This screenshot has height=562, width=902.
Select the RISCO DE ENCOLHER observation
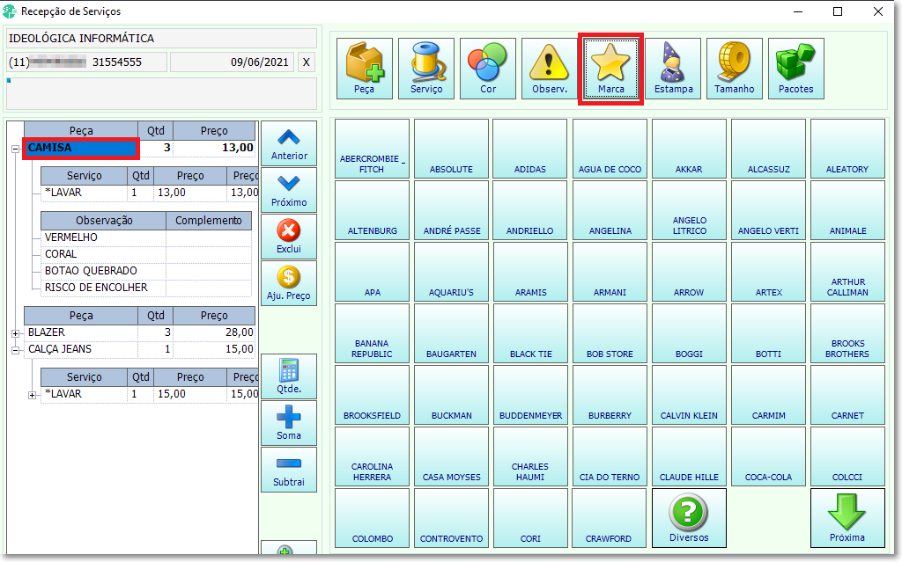tap(146, 288)
